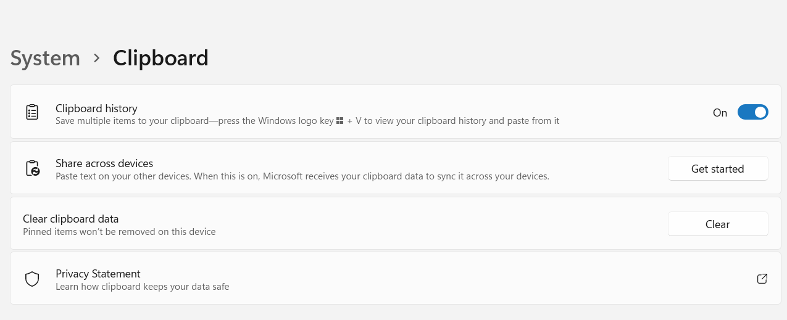Click the "Paste text on your other devices" description
Image resolution: width=787 pixels, height=320 pixels.
click(302, 176)
